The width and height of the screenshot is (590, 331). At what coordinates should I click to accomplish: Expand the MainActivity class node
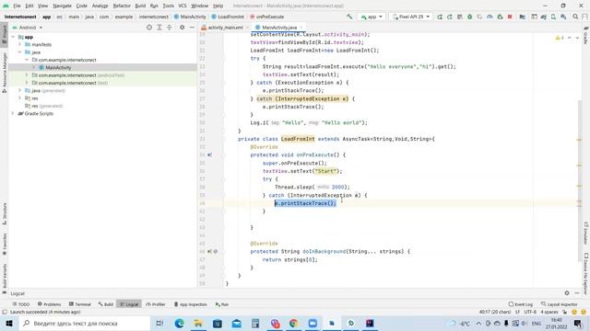[33, 67]
